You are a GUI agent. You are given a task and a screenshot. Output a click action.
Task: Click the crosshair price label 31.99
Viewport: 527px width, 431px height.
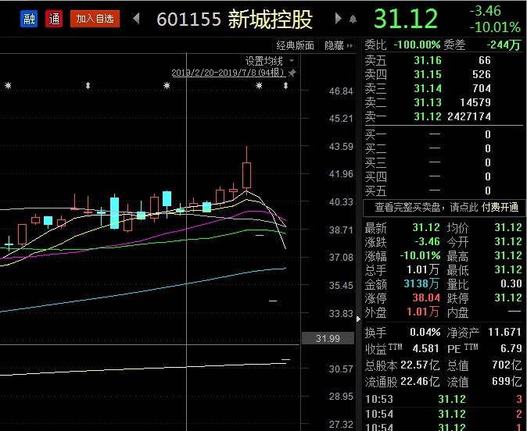(328, 338)
